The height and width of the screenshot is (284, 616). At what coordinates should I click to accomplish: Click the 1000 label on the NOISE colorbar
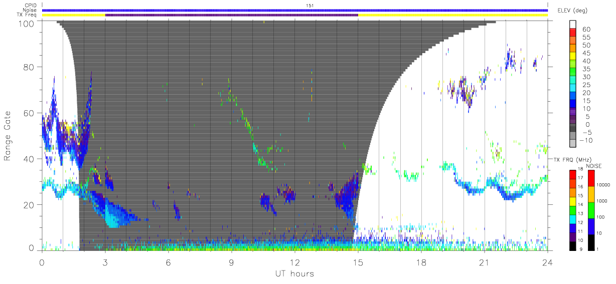[x=602, y=201]
